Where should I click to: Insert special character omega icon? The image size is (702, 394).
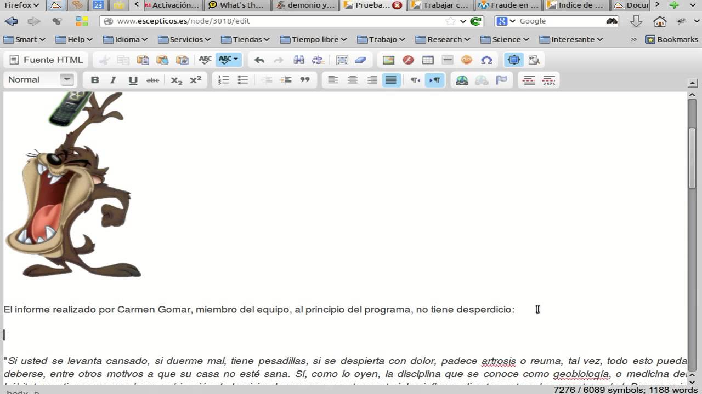(x=486, y=60)
